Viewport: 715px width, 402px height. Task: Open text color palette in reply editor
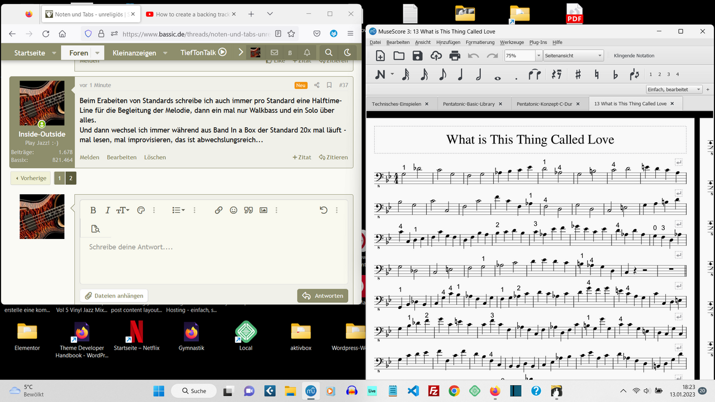click(141, 210)
